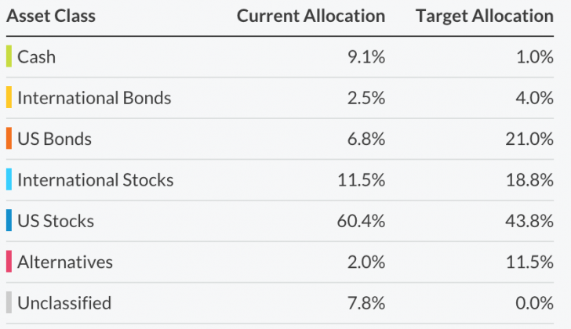
Task: Click the International Stocks light-blue swatch
Action: [x=9, y=180]
